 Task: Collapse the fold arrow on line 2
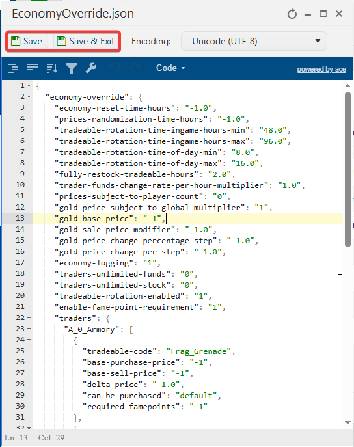click(29, 97)
